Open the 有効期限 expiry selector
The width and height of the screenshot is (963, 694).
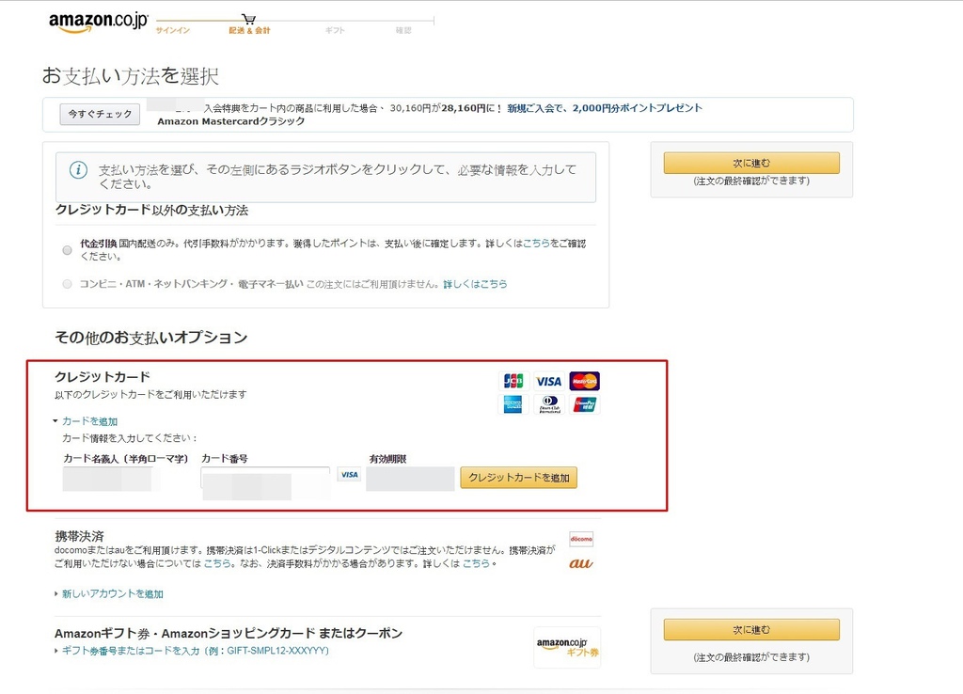(x=410, y=479)
